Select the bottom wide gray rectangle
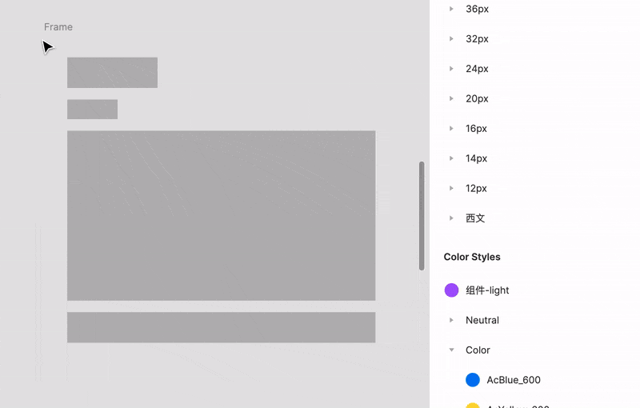Viewport: 640px width, 408px height. [222, 327]
